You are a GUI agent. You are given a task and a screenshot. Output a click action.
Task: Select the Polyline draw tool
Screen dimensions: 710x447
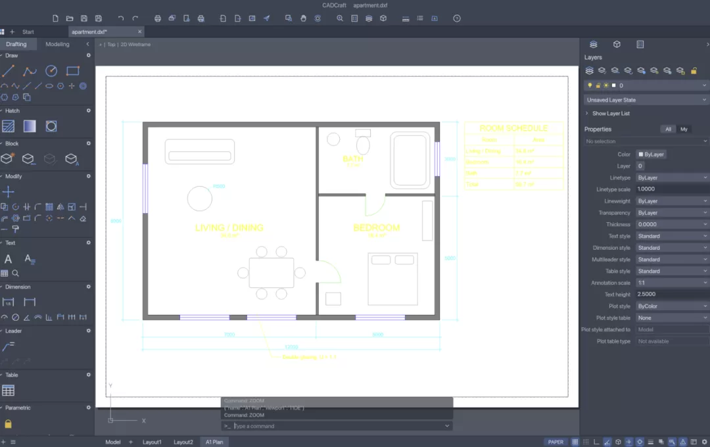(30, 71)
